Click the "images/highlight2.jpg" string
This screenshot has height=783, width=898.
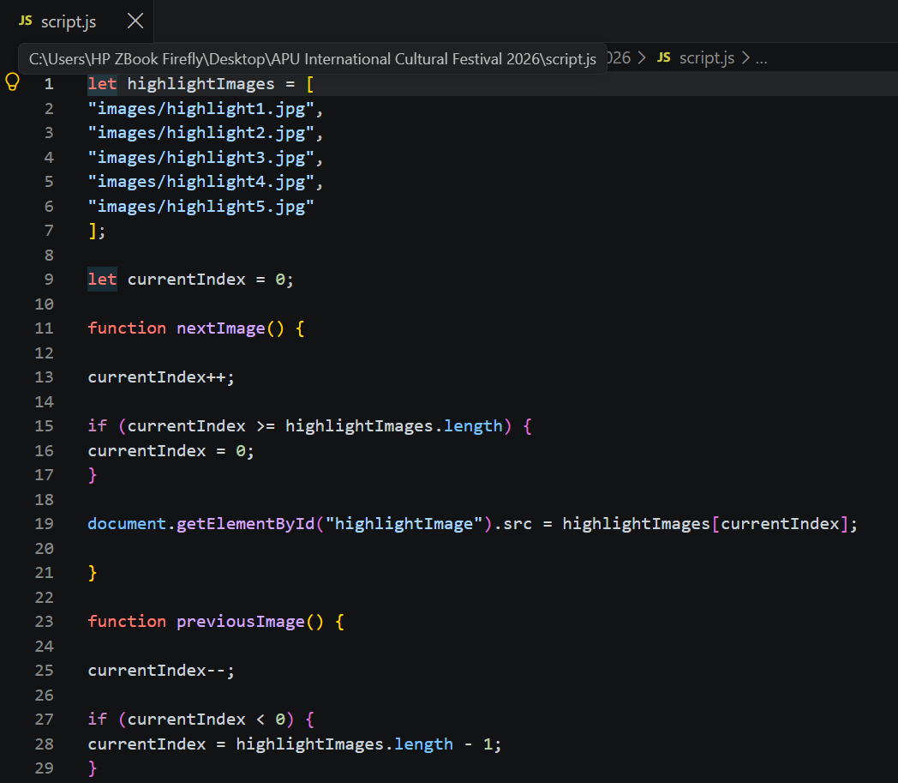tap(201, 133)
